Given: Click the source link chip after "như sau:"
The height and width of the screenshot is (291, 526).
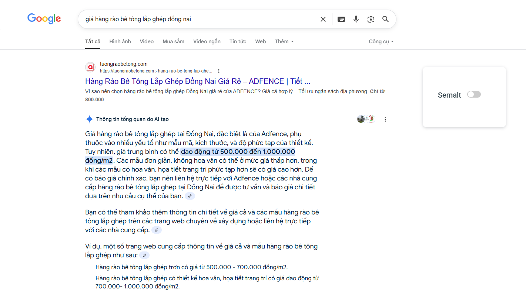Looking at the screenshot, I should click(x=144, y=255).
